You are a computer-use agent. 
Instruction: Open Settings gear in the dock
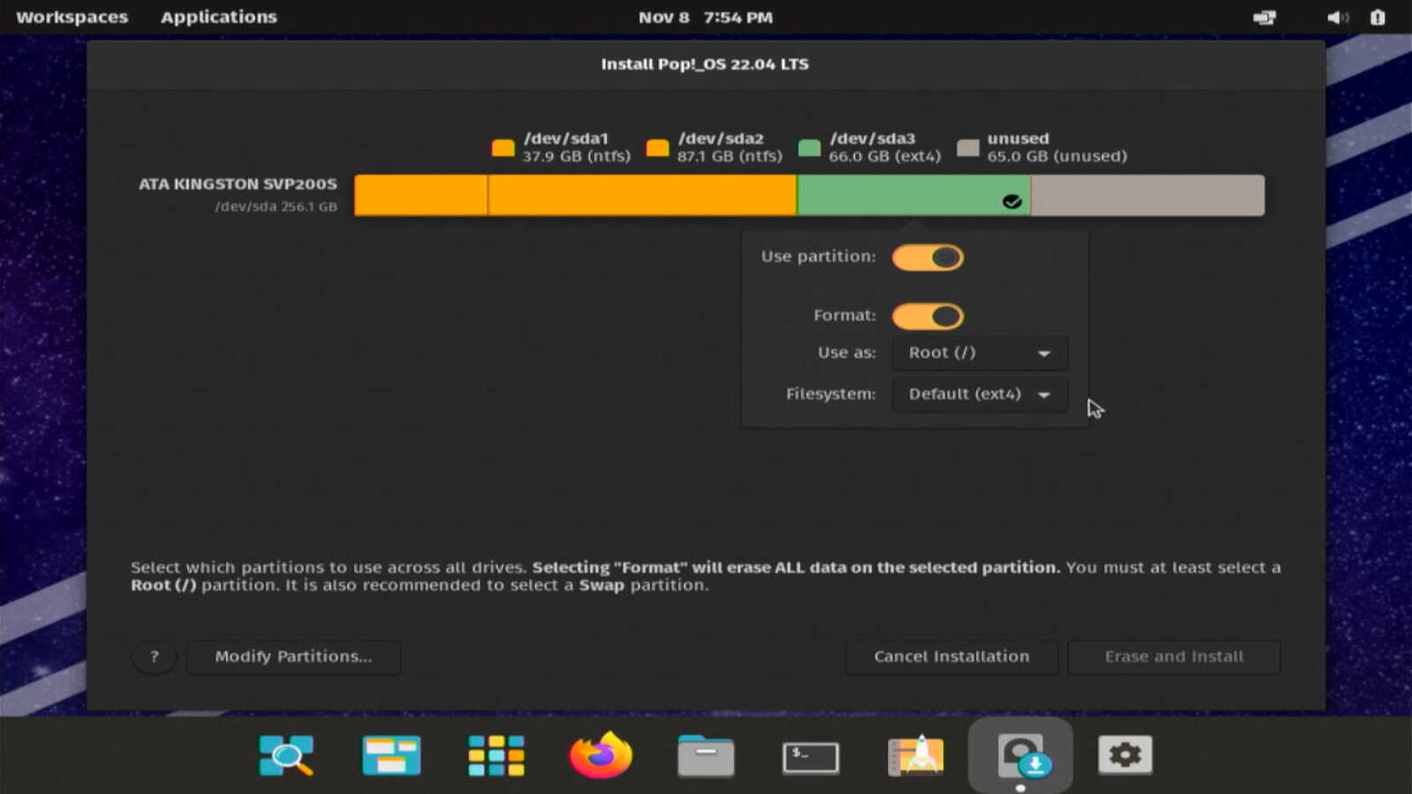[x=1125, y=755]
